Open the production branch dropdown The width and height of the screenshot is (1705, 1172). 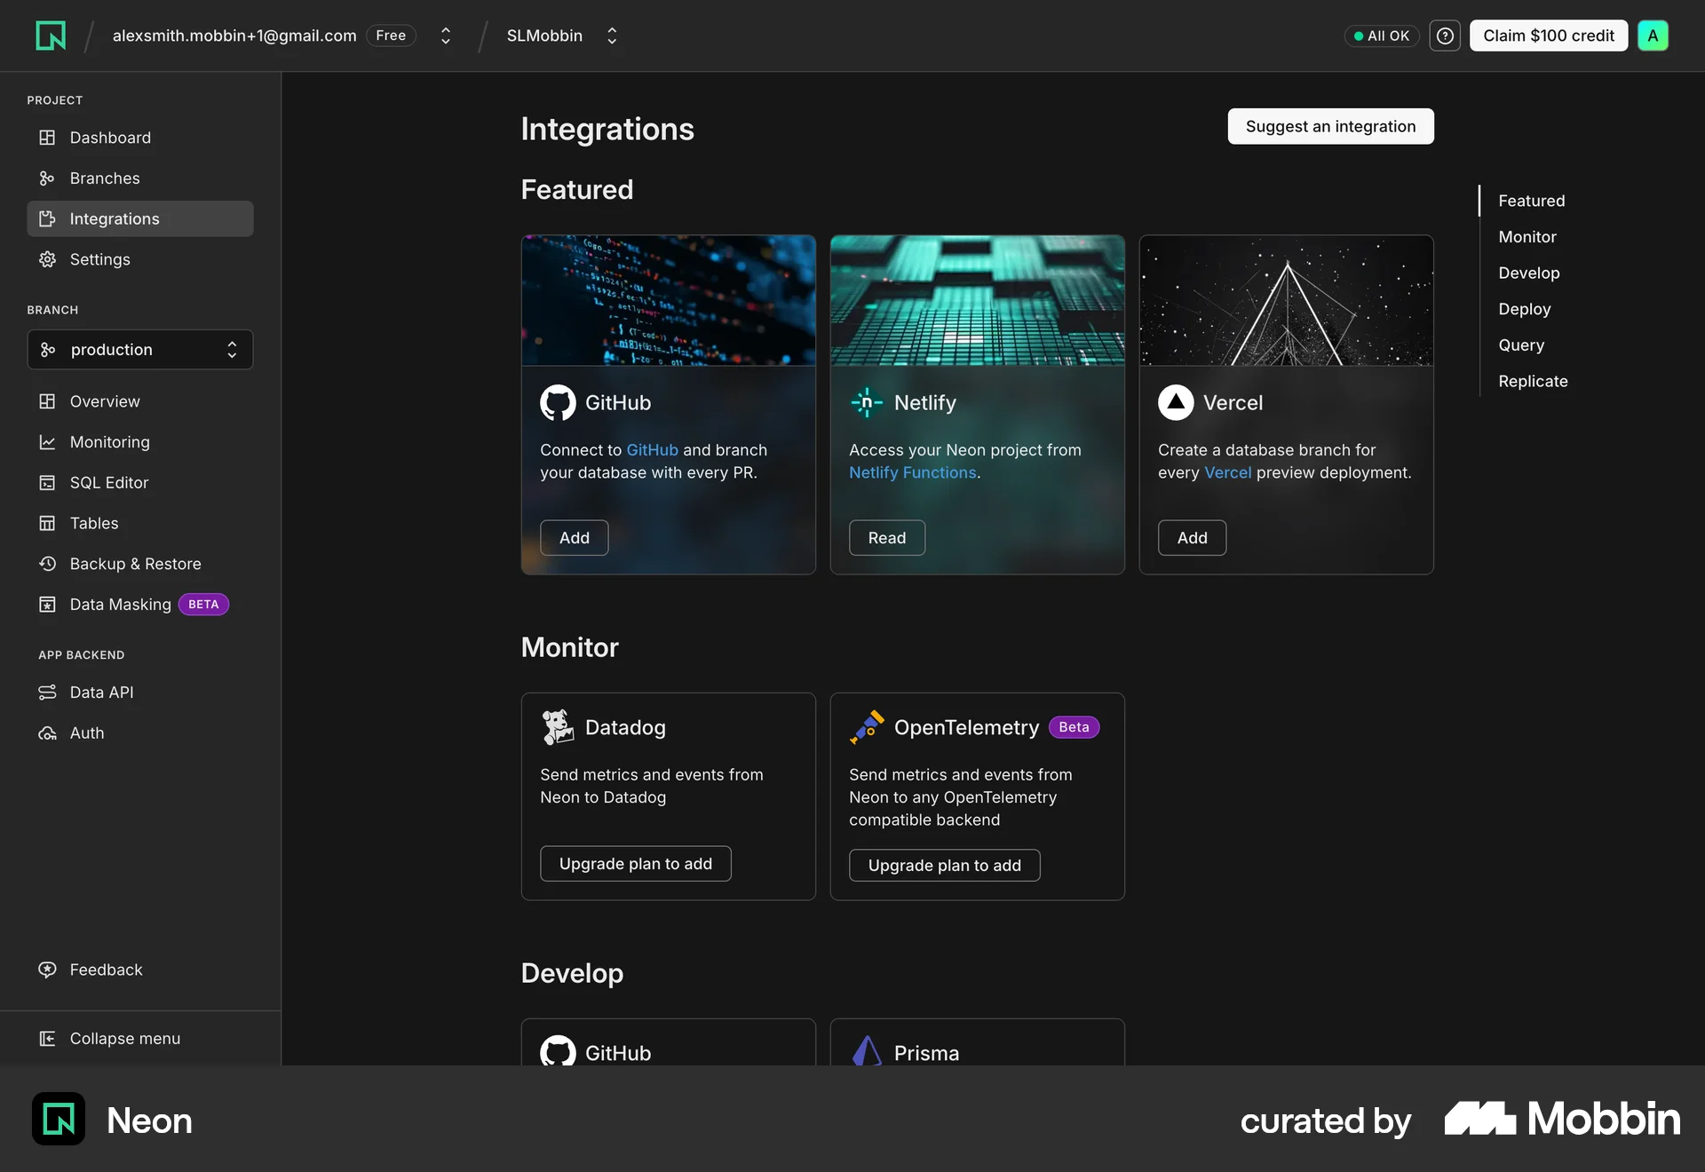click(x=140, y=350)
